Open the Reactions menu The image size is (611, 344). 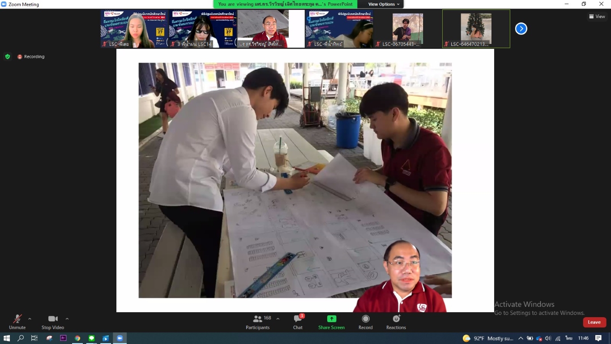point(396,322)
